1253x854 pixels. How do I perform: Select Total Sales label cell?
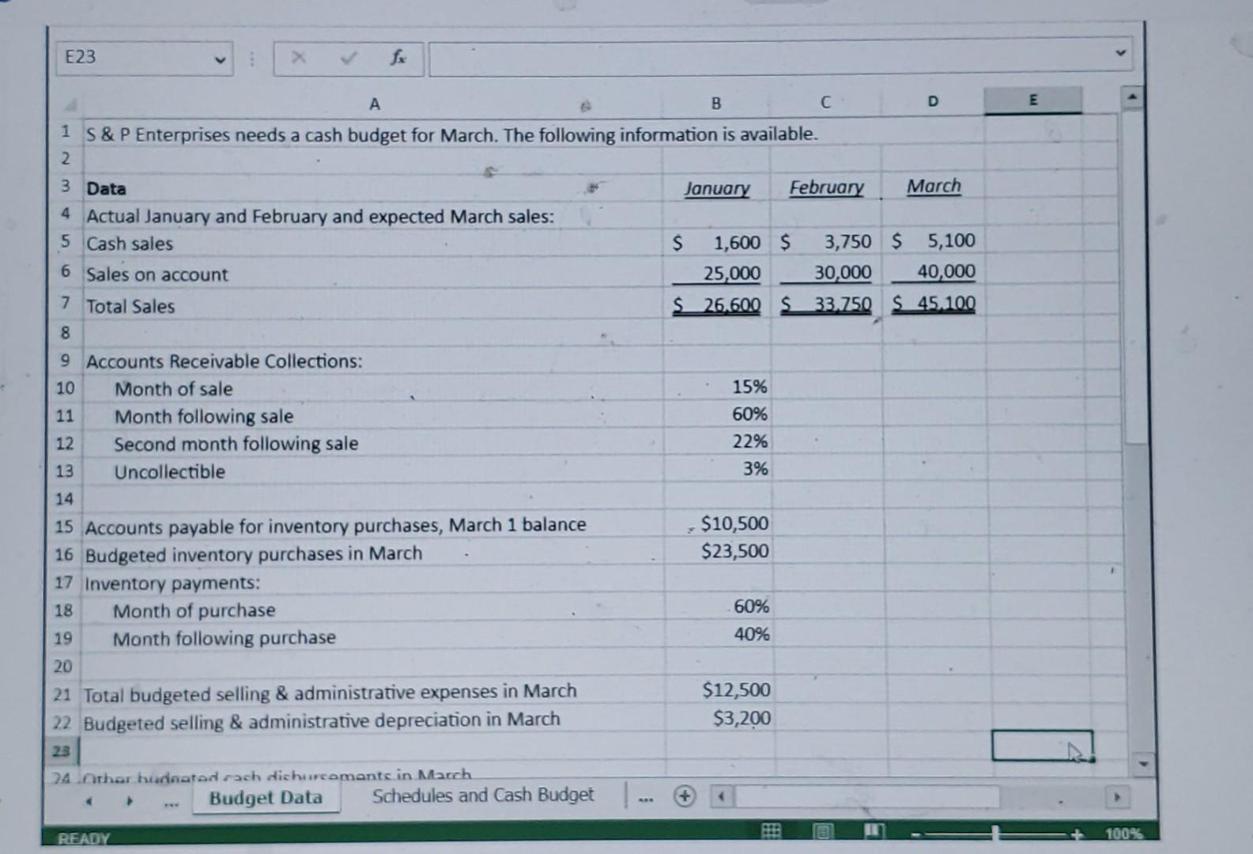point(130,306)
